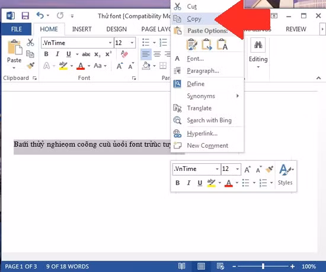Paste with Merge Formatting option
Image resolution: width=326 pixels, height=272 pixels.
pos(207,44)
